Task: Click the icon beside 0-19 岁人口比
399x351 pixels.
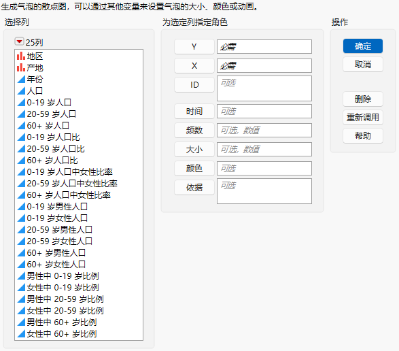Action: [x=21, y=137]
